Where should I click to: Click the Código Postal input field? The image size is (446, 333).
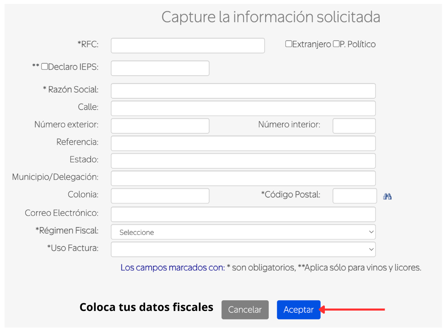pyautogui.click(x=354, y=195)
